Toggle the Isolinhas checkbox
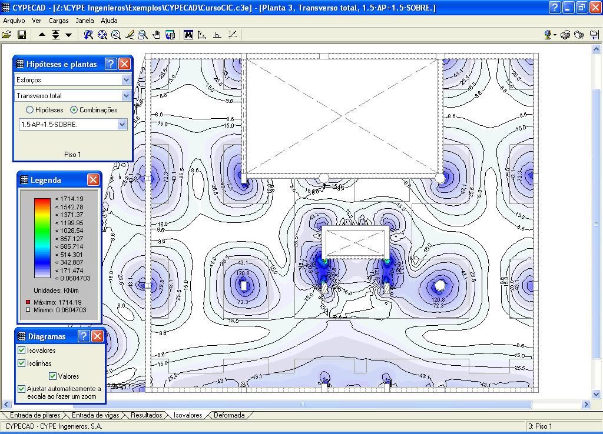 point(22,363)
